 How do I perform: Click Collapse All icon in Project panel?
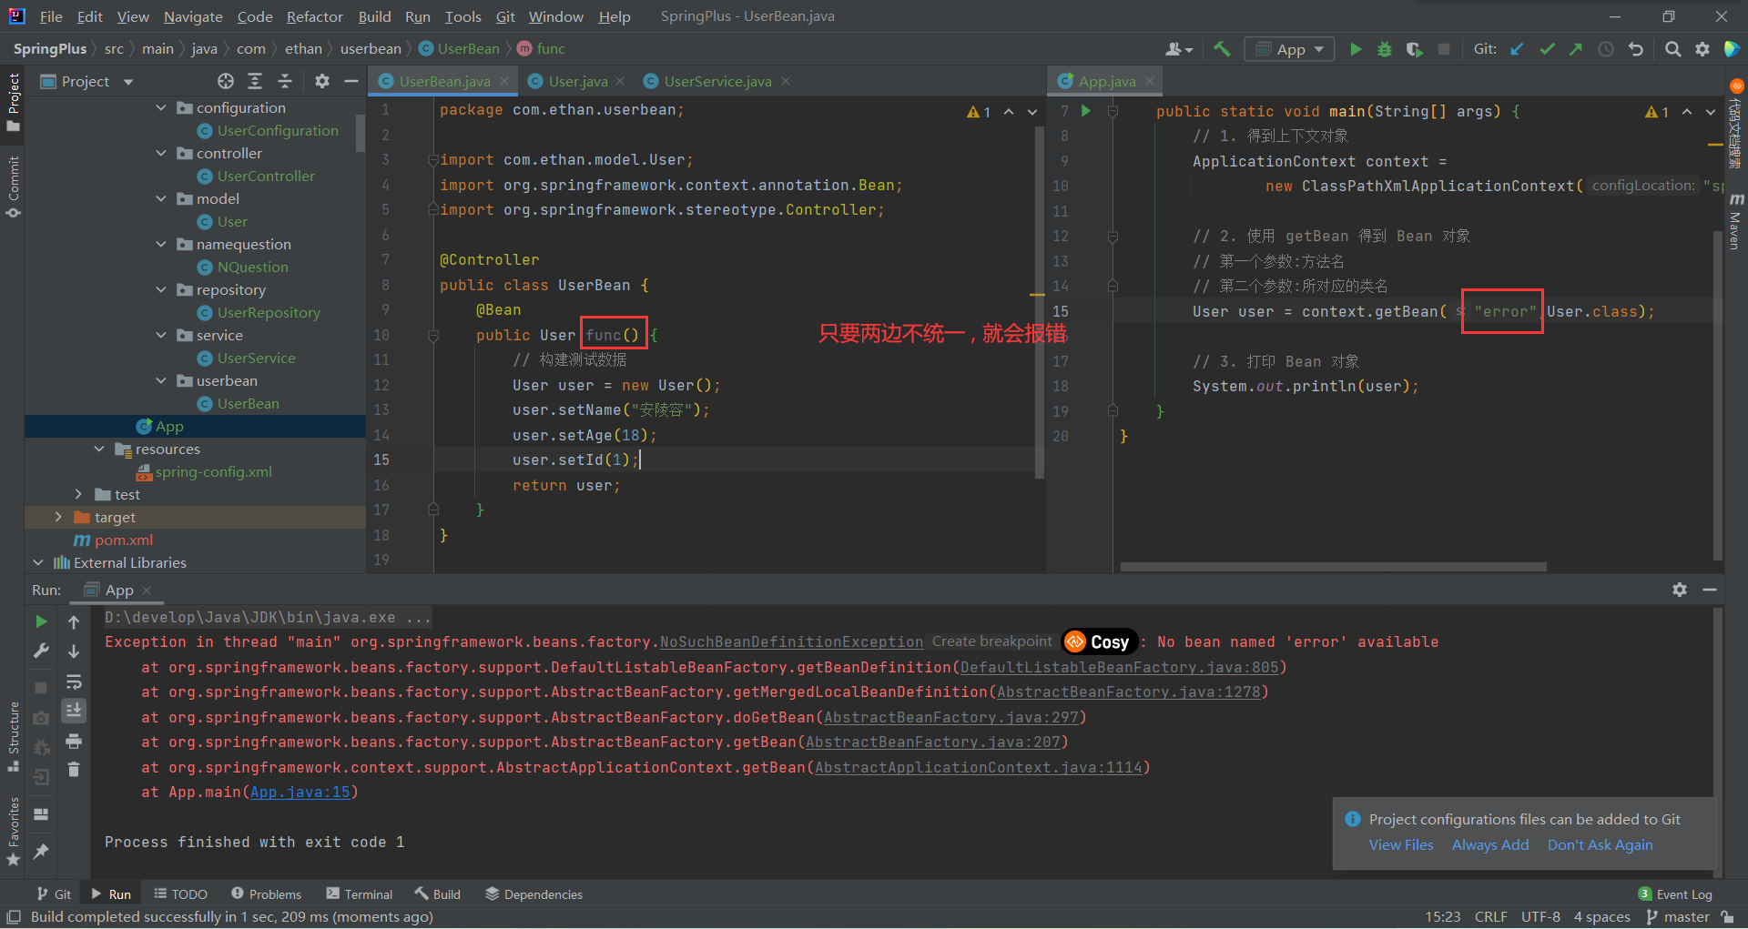[x=285, y=81]
